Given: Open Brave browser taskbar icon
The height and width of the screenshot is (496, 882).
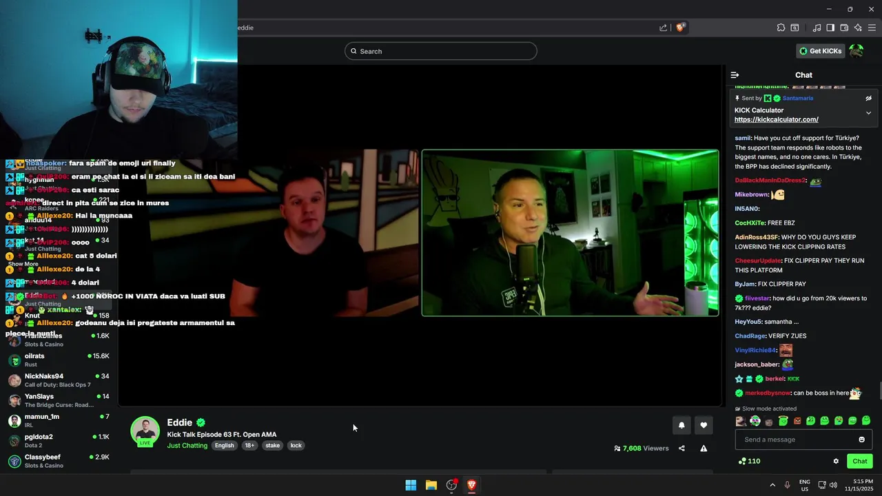Looking at the screenshot, I should pyautogui.click(x=471, y=485).
